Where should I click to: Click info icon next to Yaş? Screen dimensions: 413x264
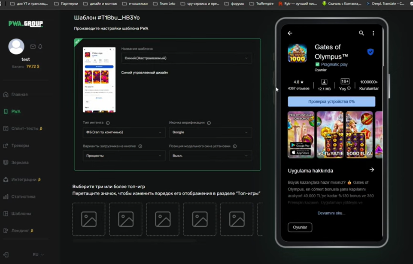pos(349,89)
